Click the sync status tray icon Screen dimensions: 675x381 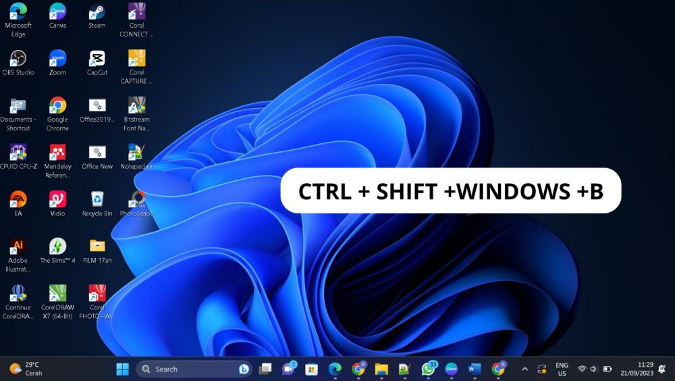541,369
